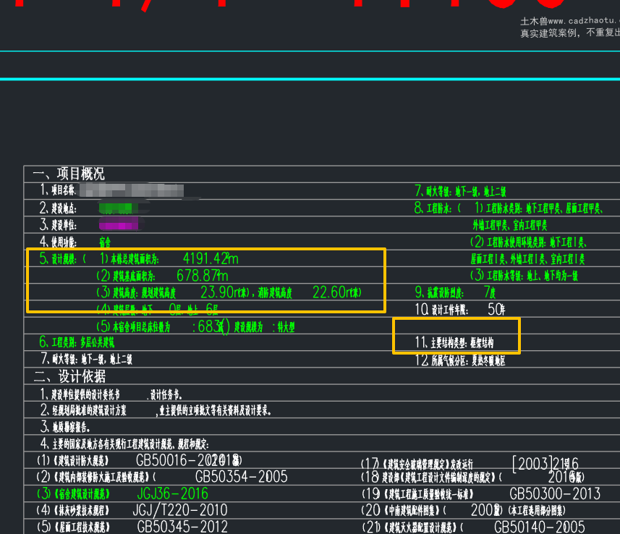
Task: Click the code number GB50354-2005
Action: click(x=241, y=477)
